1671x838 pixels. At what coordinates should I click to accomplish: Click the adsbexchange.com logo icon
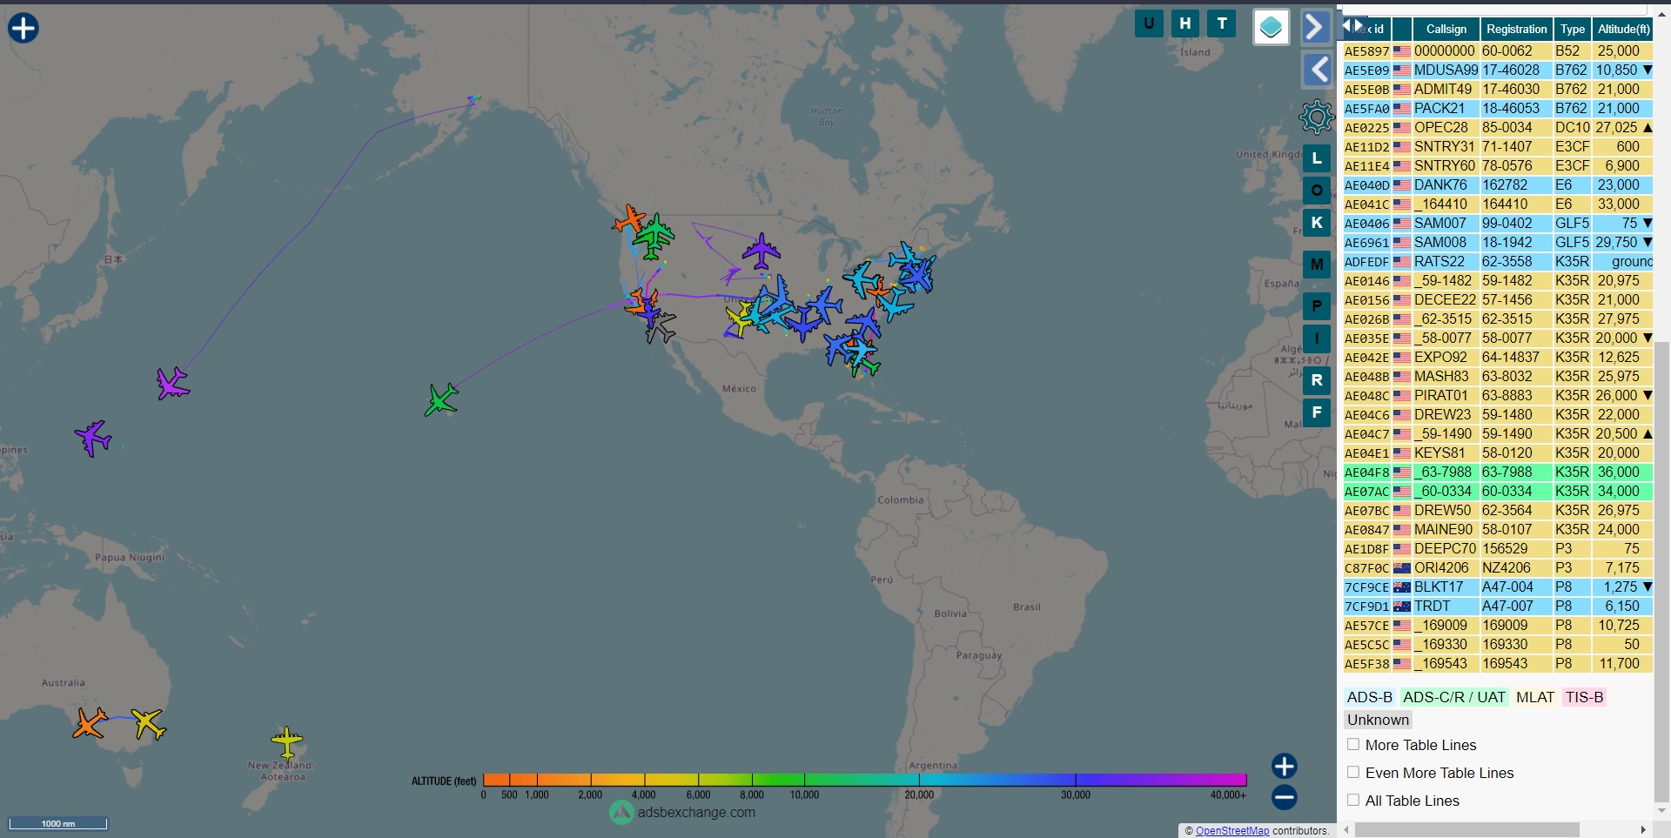click(x=621, y=813)
